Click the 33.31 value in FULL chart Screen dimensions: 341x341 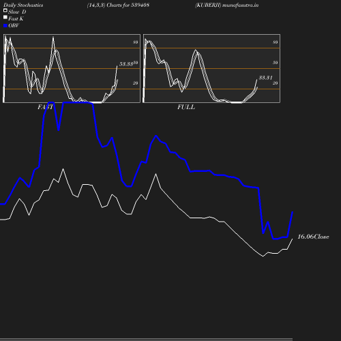click(x=265, y=78)
